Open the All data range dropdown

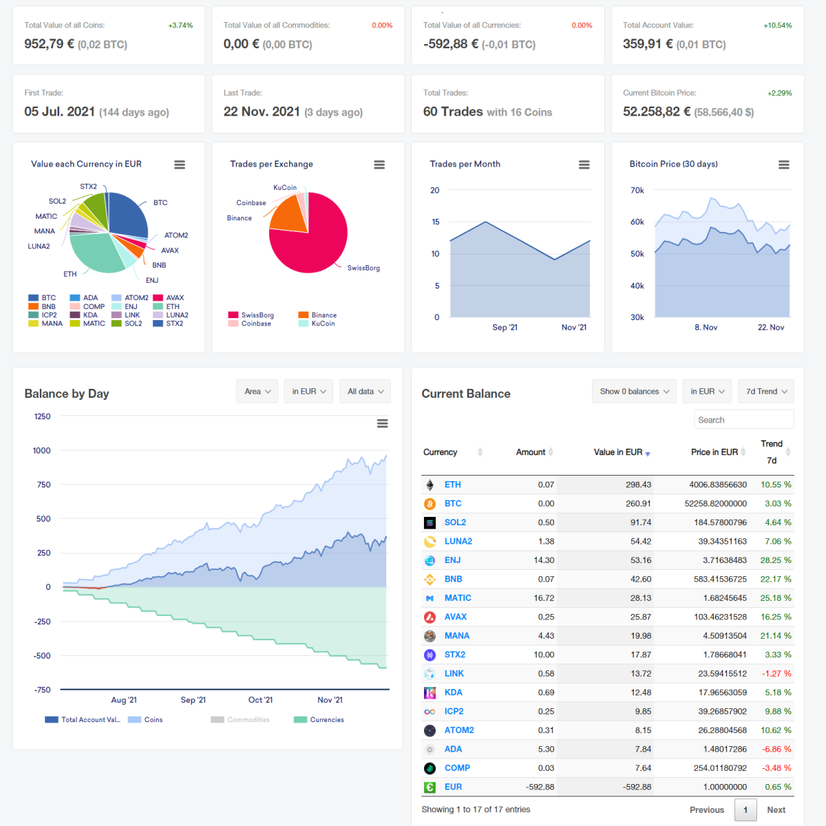pyautogui.click(x=366, y=391)
